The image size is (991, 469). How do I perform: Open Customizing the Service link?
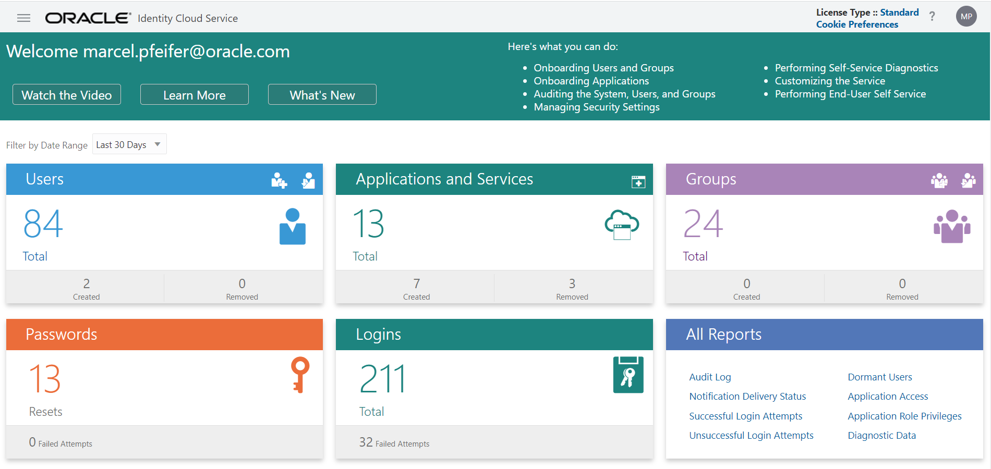pyautogui.click(x=830, y=81)
